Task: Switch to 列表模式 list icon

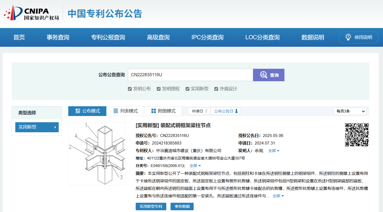Action: coord(116,111)
